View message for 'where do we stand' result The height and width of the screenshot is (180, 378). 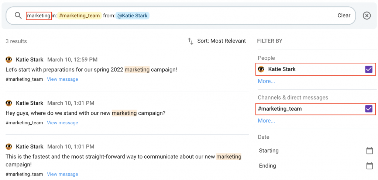pyautogui.click(x=62, y=123)
